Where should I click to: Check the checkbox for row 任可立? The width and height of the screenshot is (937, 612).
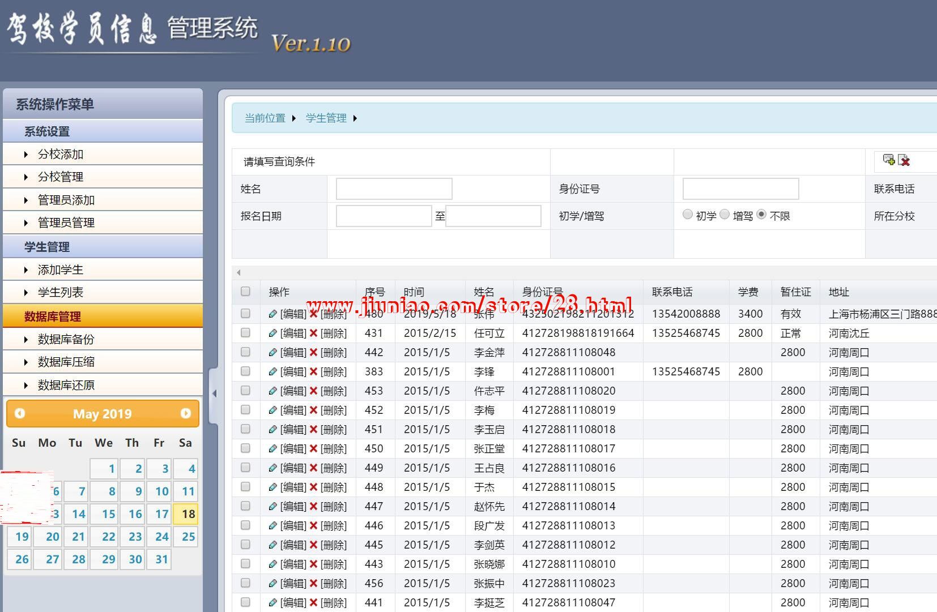click(245, 333)
